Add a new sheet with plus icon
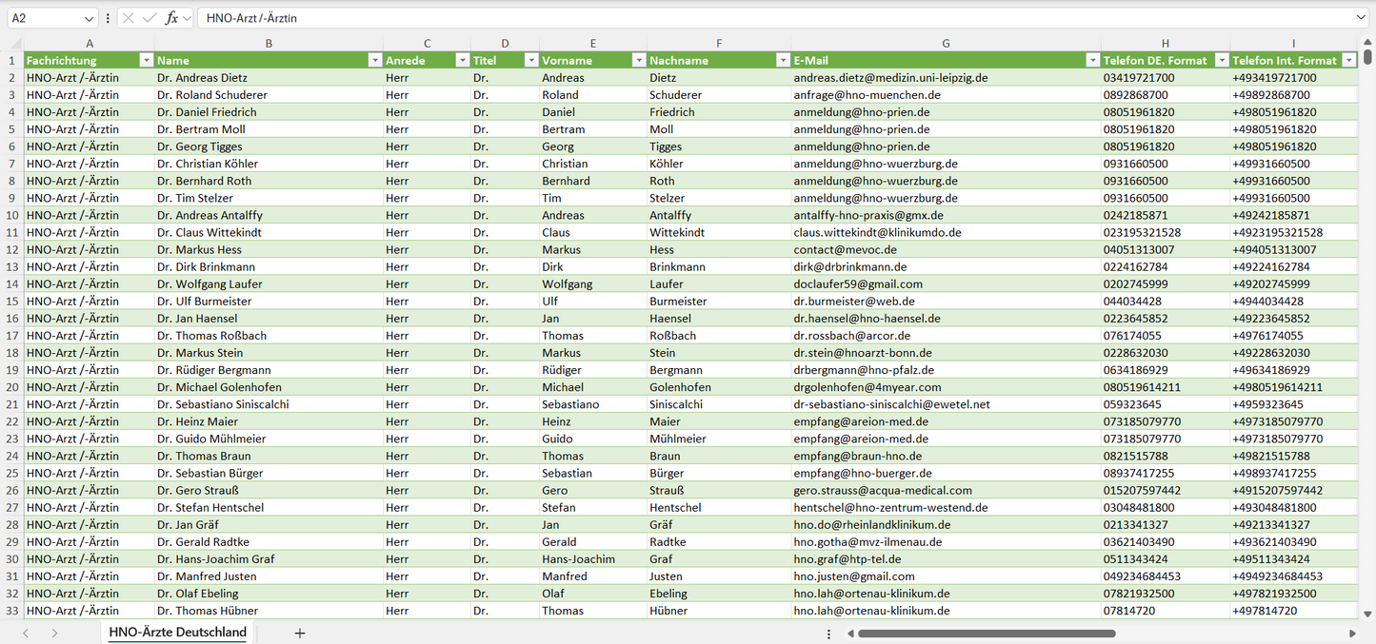 pos(300,633)
